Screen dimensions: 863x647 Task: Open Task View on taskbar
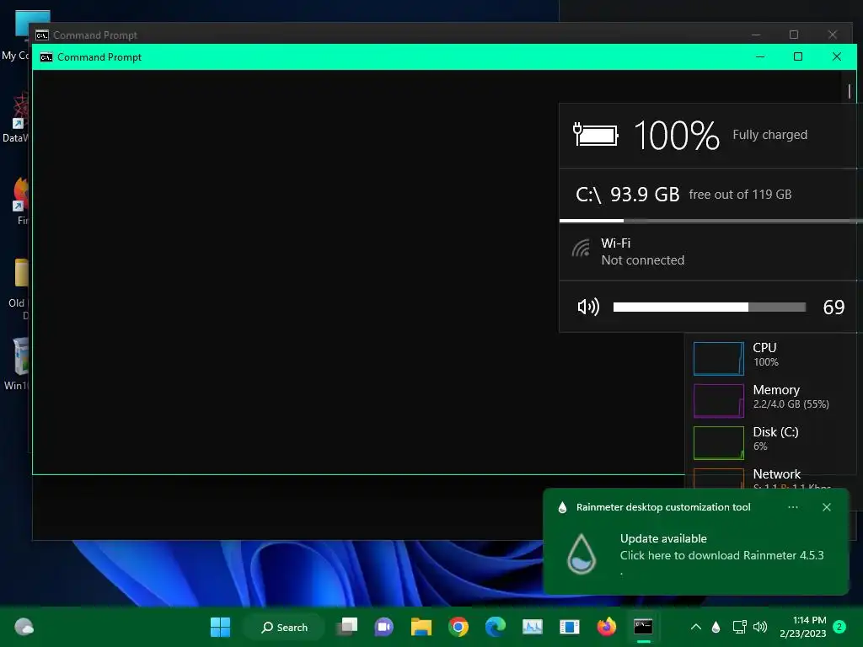pyautogui.click(x=347, y=627)
